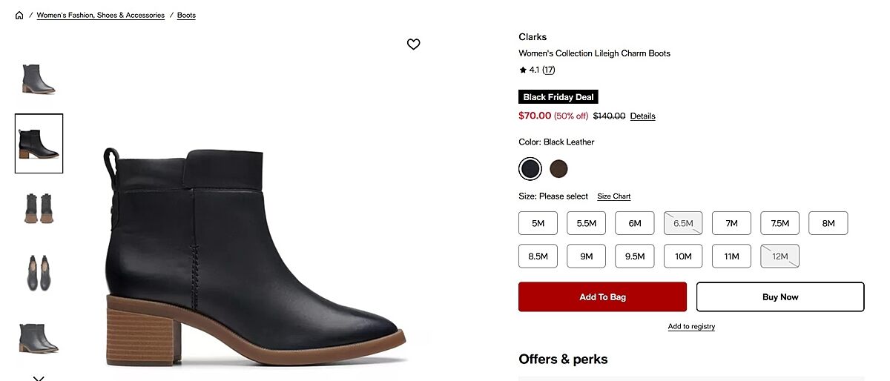
Task: Select size 7.5M
Action: (x=779, y=223)
